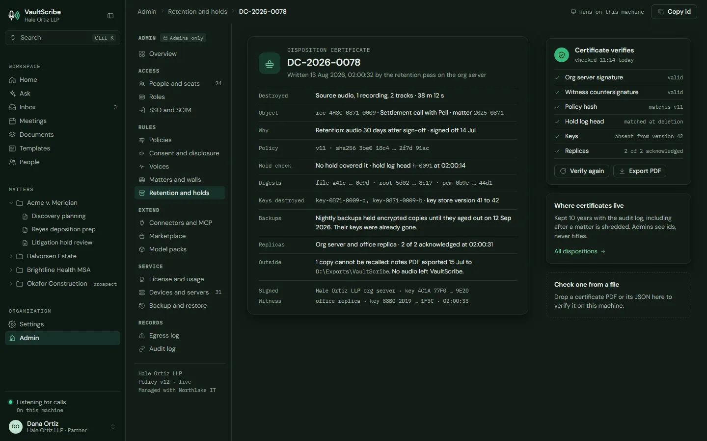The image size is (707, 441).
Task: Click the Replicas 2 of 2 acknowledged row
Action: (x=619, y=151)
